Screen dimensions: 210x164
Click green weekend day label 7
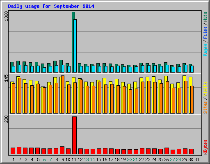[50, 159]
